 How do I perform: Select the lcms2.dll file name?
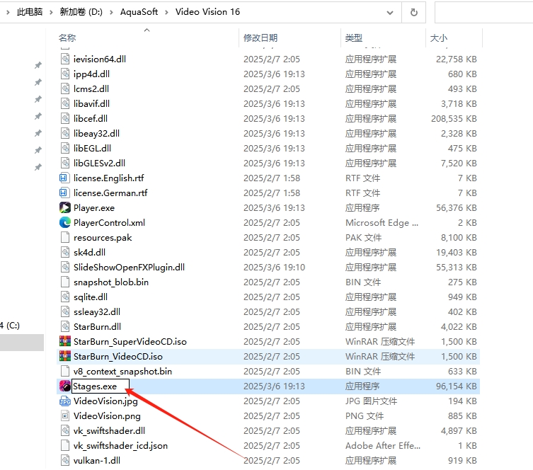pos(91,89)
